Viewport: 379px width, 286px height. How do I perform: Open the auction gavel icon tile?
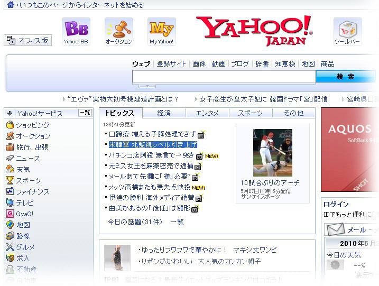coord(119,31)
